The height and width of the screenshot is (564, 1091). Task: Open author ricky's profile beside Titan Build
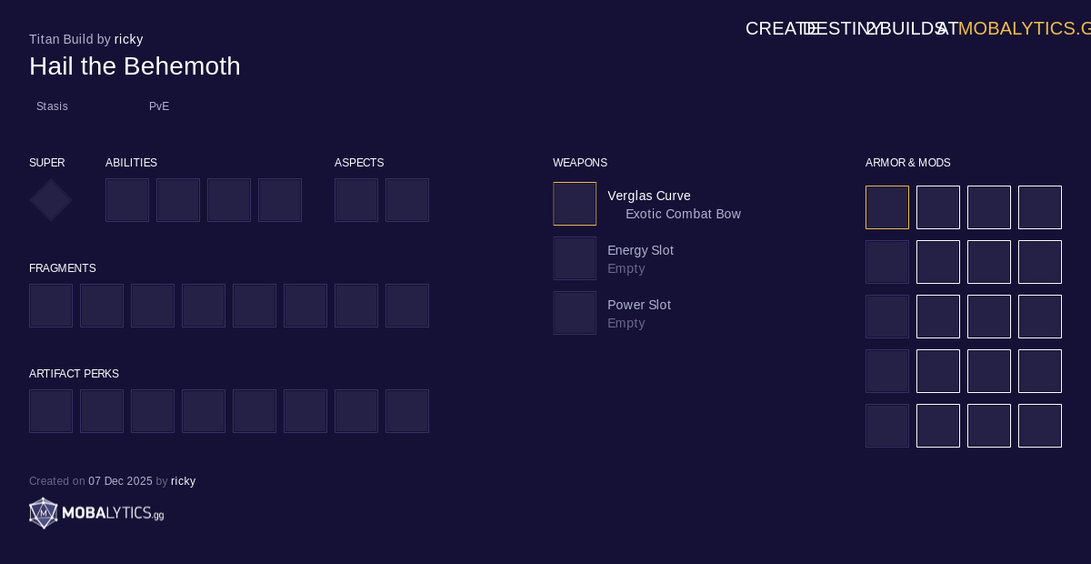pyautogui.click(x=129, y=39)
